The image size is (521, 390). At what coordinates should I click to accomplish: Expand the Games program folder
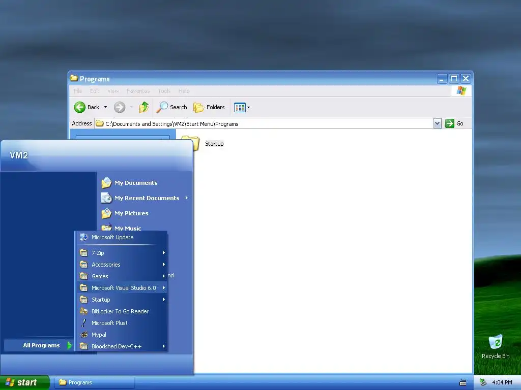point(121,276)
